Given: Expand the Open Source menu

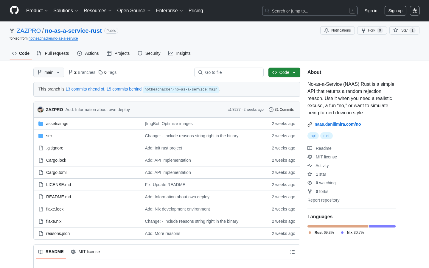Looking at the screenshot, I should tap(134, 10).
